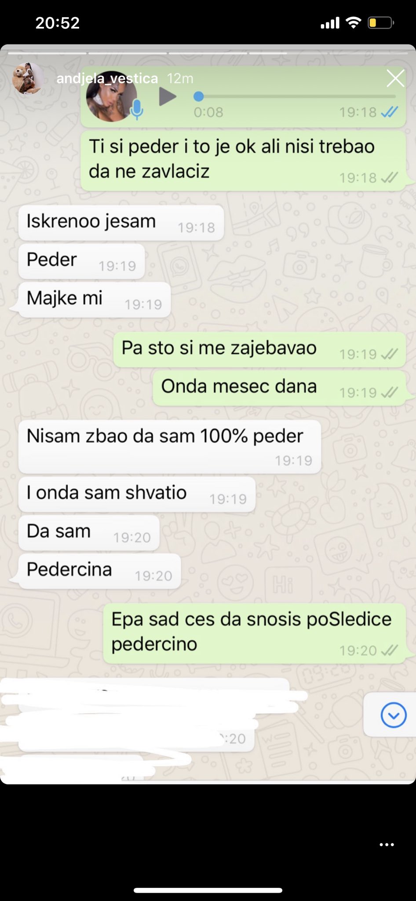Play the 0:08 voice message
416x901 pixels.
(x=167, y=97)
